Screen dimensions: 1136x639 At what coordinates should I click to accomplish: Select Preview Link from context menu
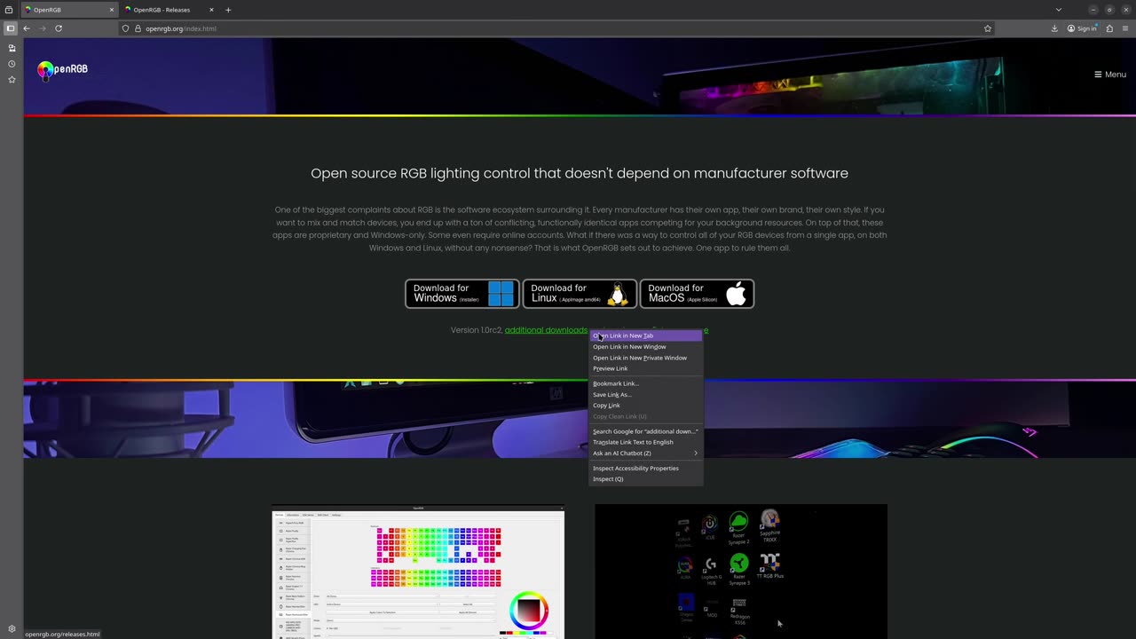click(646, 368)
